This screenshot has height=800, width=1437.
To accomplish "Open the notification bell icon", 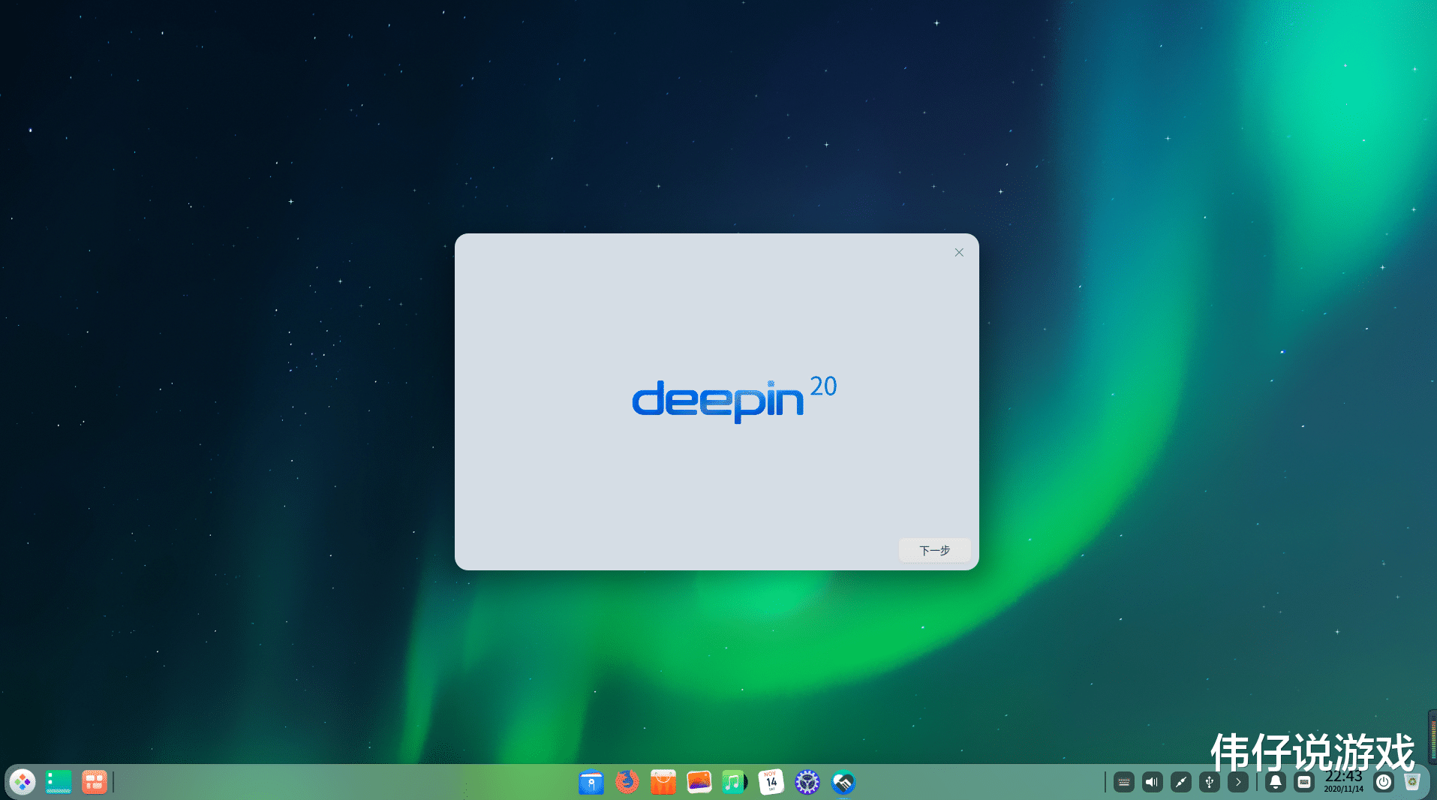I will (x=1276, y=782).
